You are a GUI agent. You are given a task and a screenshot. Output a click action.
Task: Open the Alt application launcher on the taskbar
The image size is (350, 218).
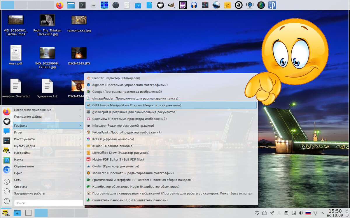[6, 213]
